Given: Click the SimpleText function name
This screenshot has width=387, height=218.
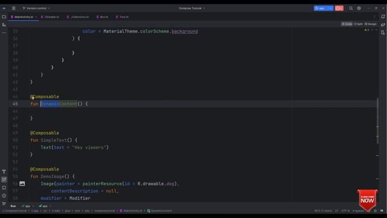Looking at the screenshot, I should [x=54, y=140].
